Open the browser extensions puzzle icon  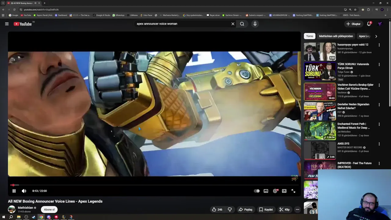pyautogui.click(x=368, y=9)
